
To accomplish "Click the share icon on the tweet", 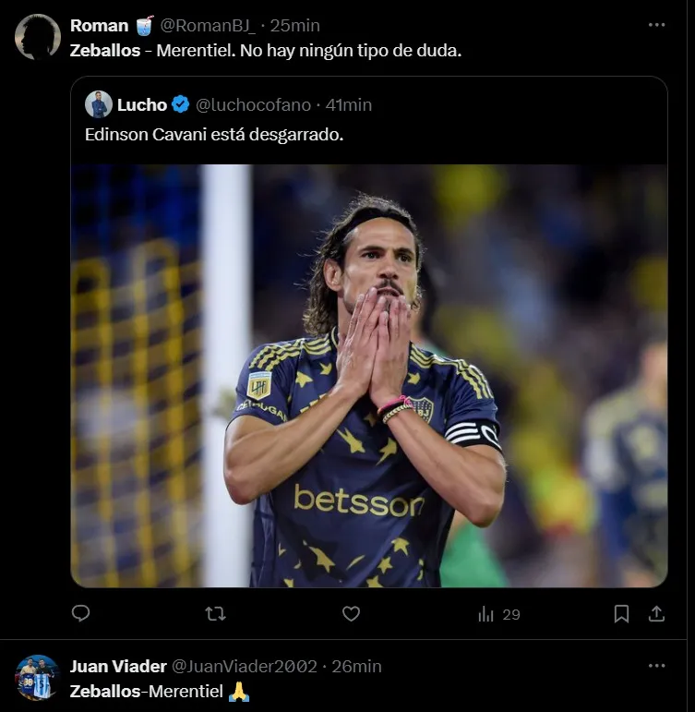I will pos(656,613).
